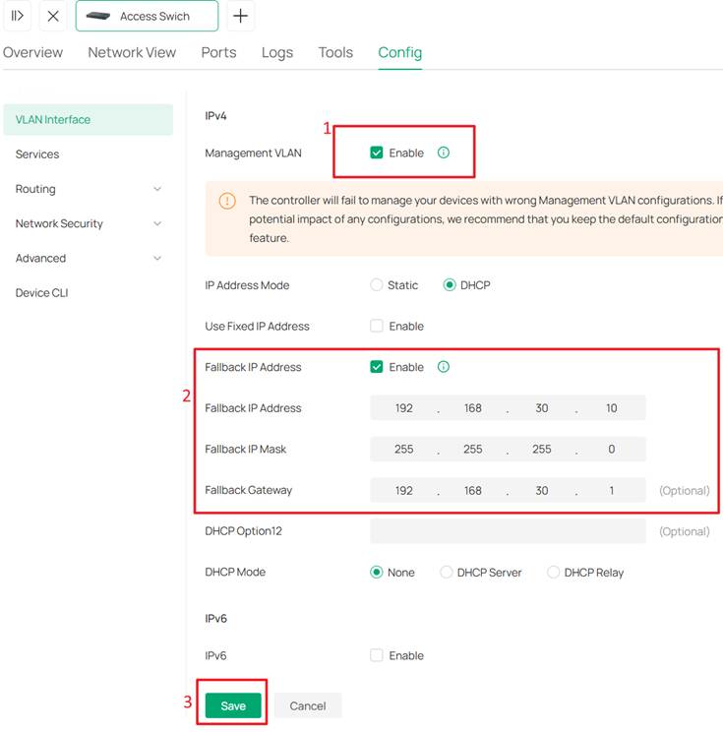The width and height of the screenshot is (723, 732).
Task: Click Fallback IP Address first octet 192
Action: click(x=403, y=408)
